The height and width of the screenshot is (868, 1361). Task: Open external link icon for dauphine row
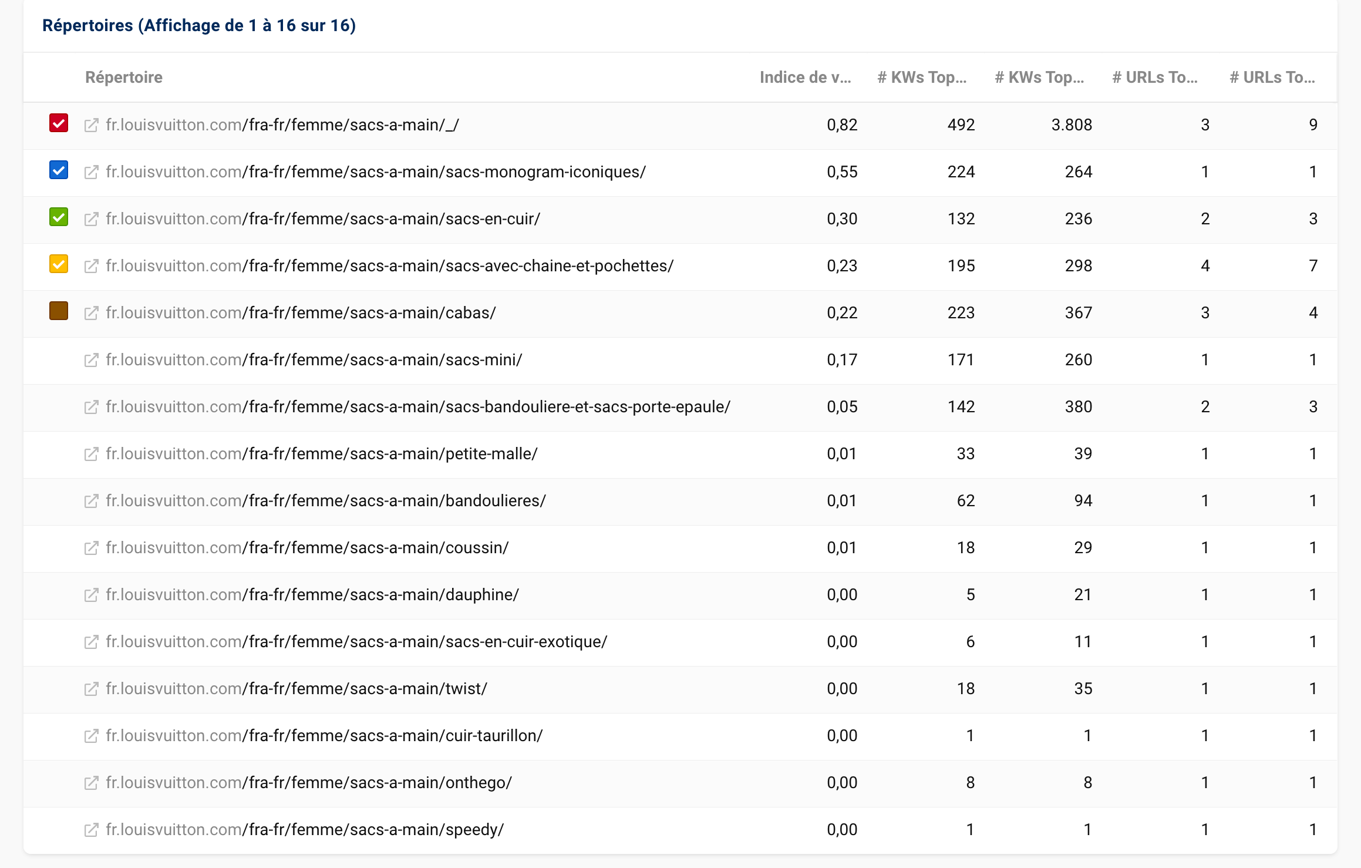point(91,595)
